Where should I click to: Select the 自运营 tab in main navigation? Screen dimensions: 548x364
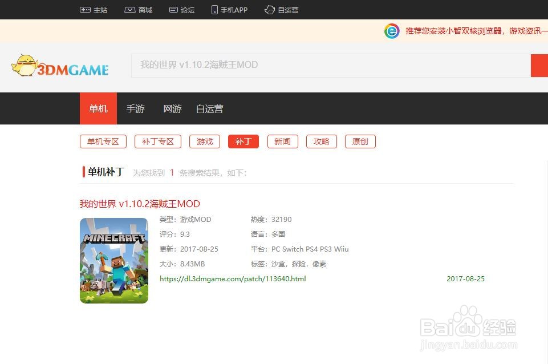click(x=209, y=108)
